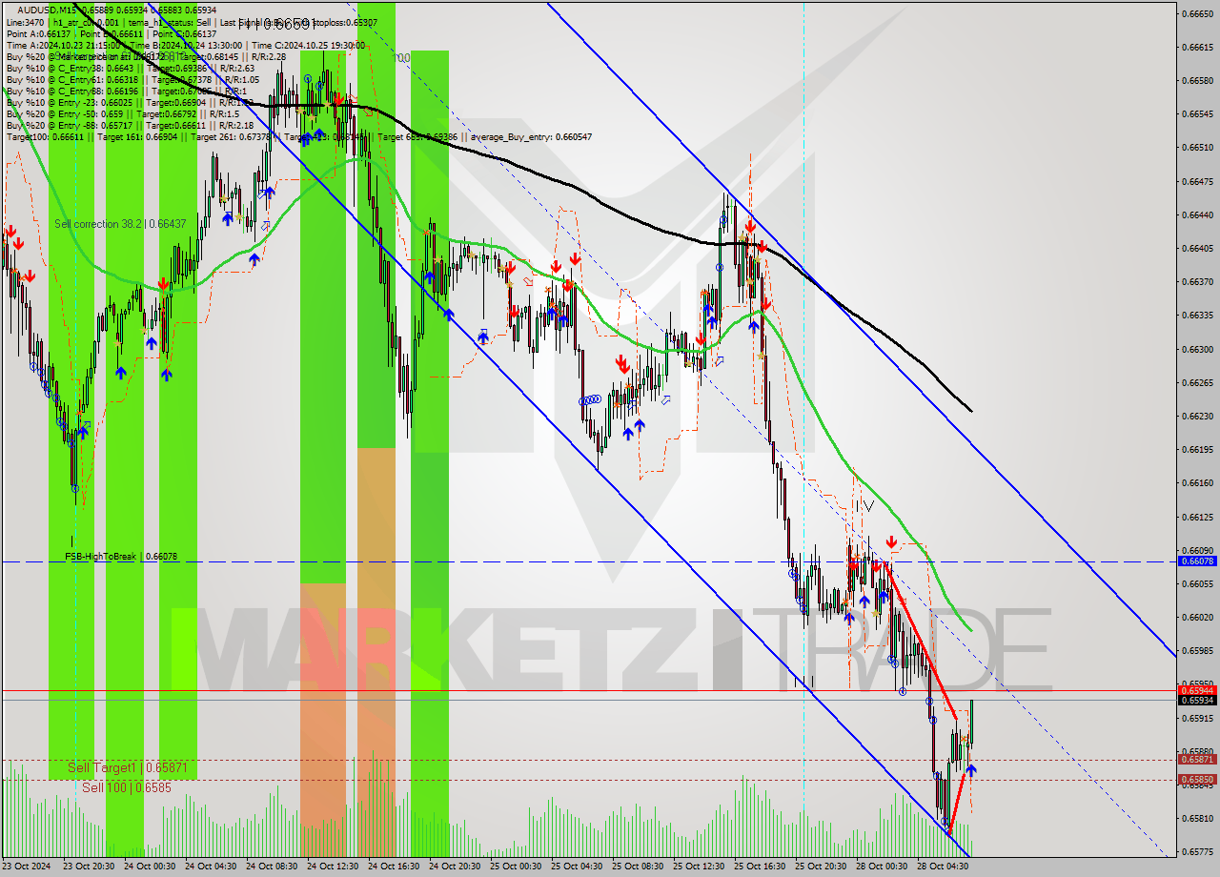
Task: Click the 0.66615 price scale value
Action: [x=1199, y=47]
